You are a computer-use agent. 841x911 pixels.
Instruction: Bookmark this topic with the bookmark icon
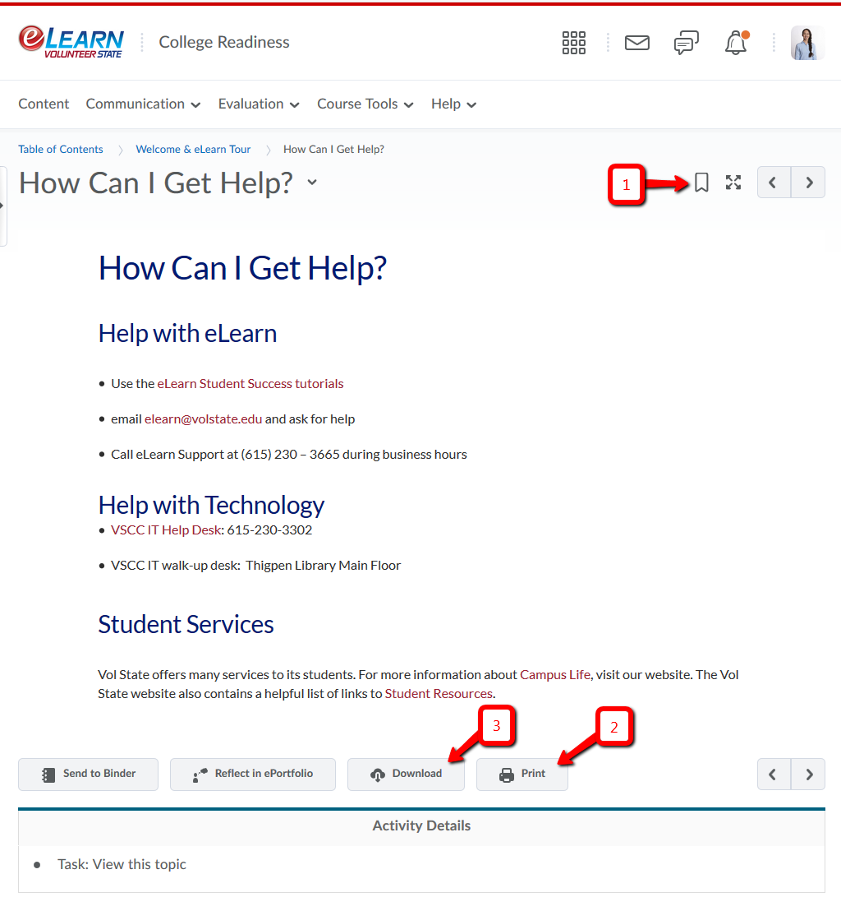click(x=701, y=183)
